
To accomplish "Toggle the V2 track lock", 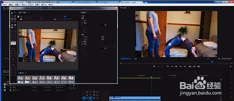I will pos(87,95).
